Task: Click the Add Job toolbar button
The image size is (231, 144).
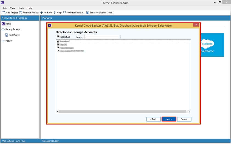Action: [46, 13]
